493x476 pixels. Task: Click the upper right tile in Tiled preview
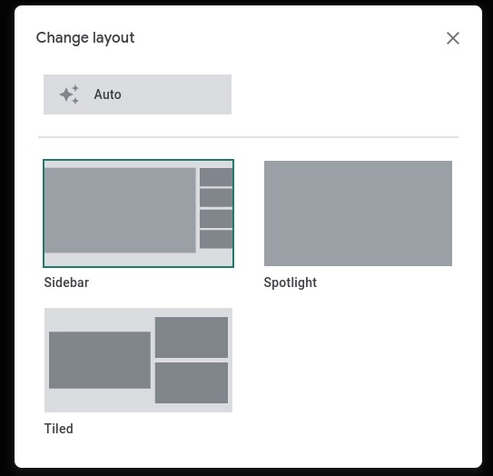click(x=192, y=337)
